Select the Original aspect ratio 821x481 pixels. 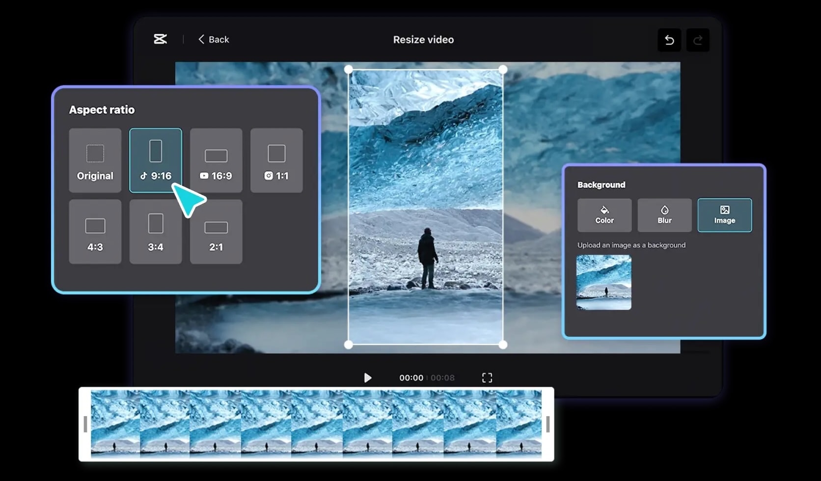pos(95,160)
